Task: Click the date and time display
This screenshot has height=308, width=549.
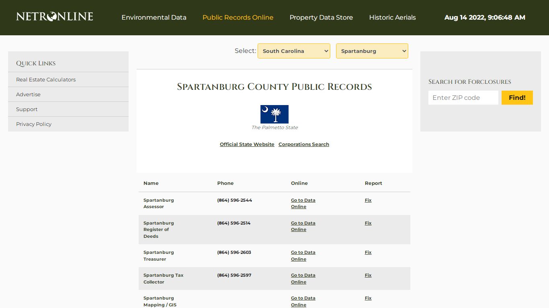Action: (x=485, y=18)
